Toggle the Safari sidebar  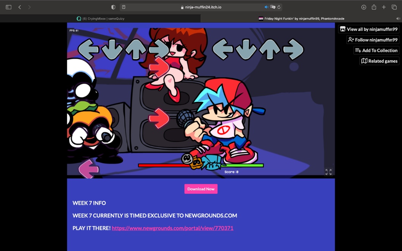[x=8, y=7]
